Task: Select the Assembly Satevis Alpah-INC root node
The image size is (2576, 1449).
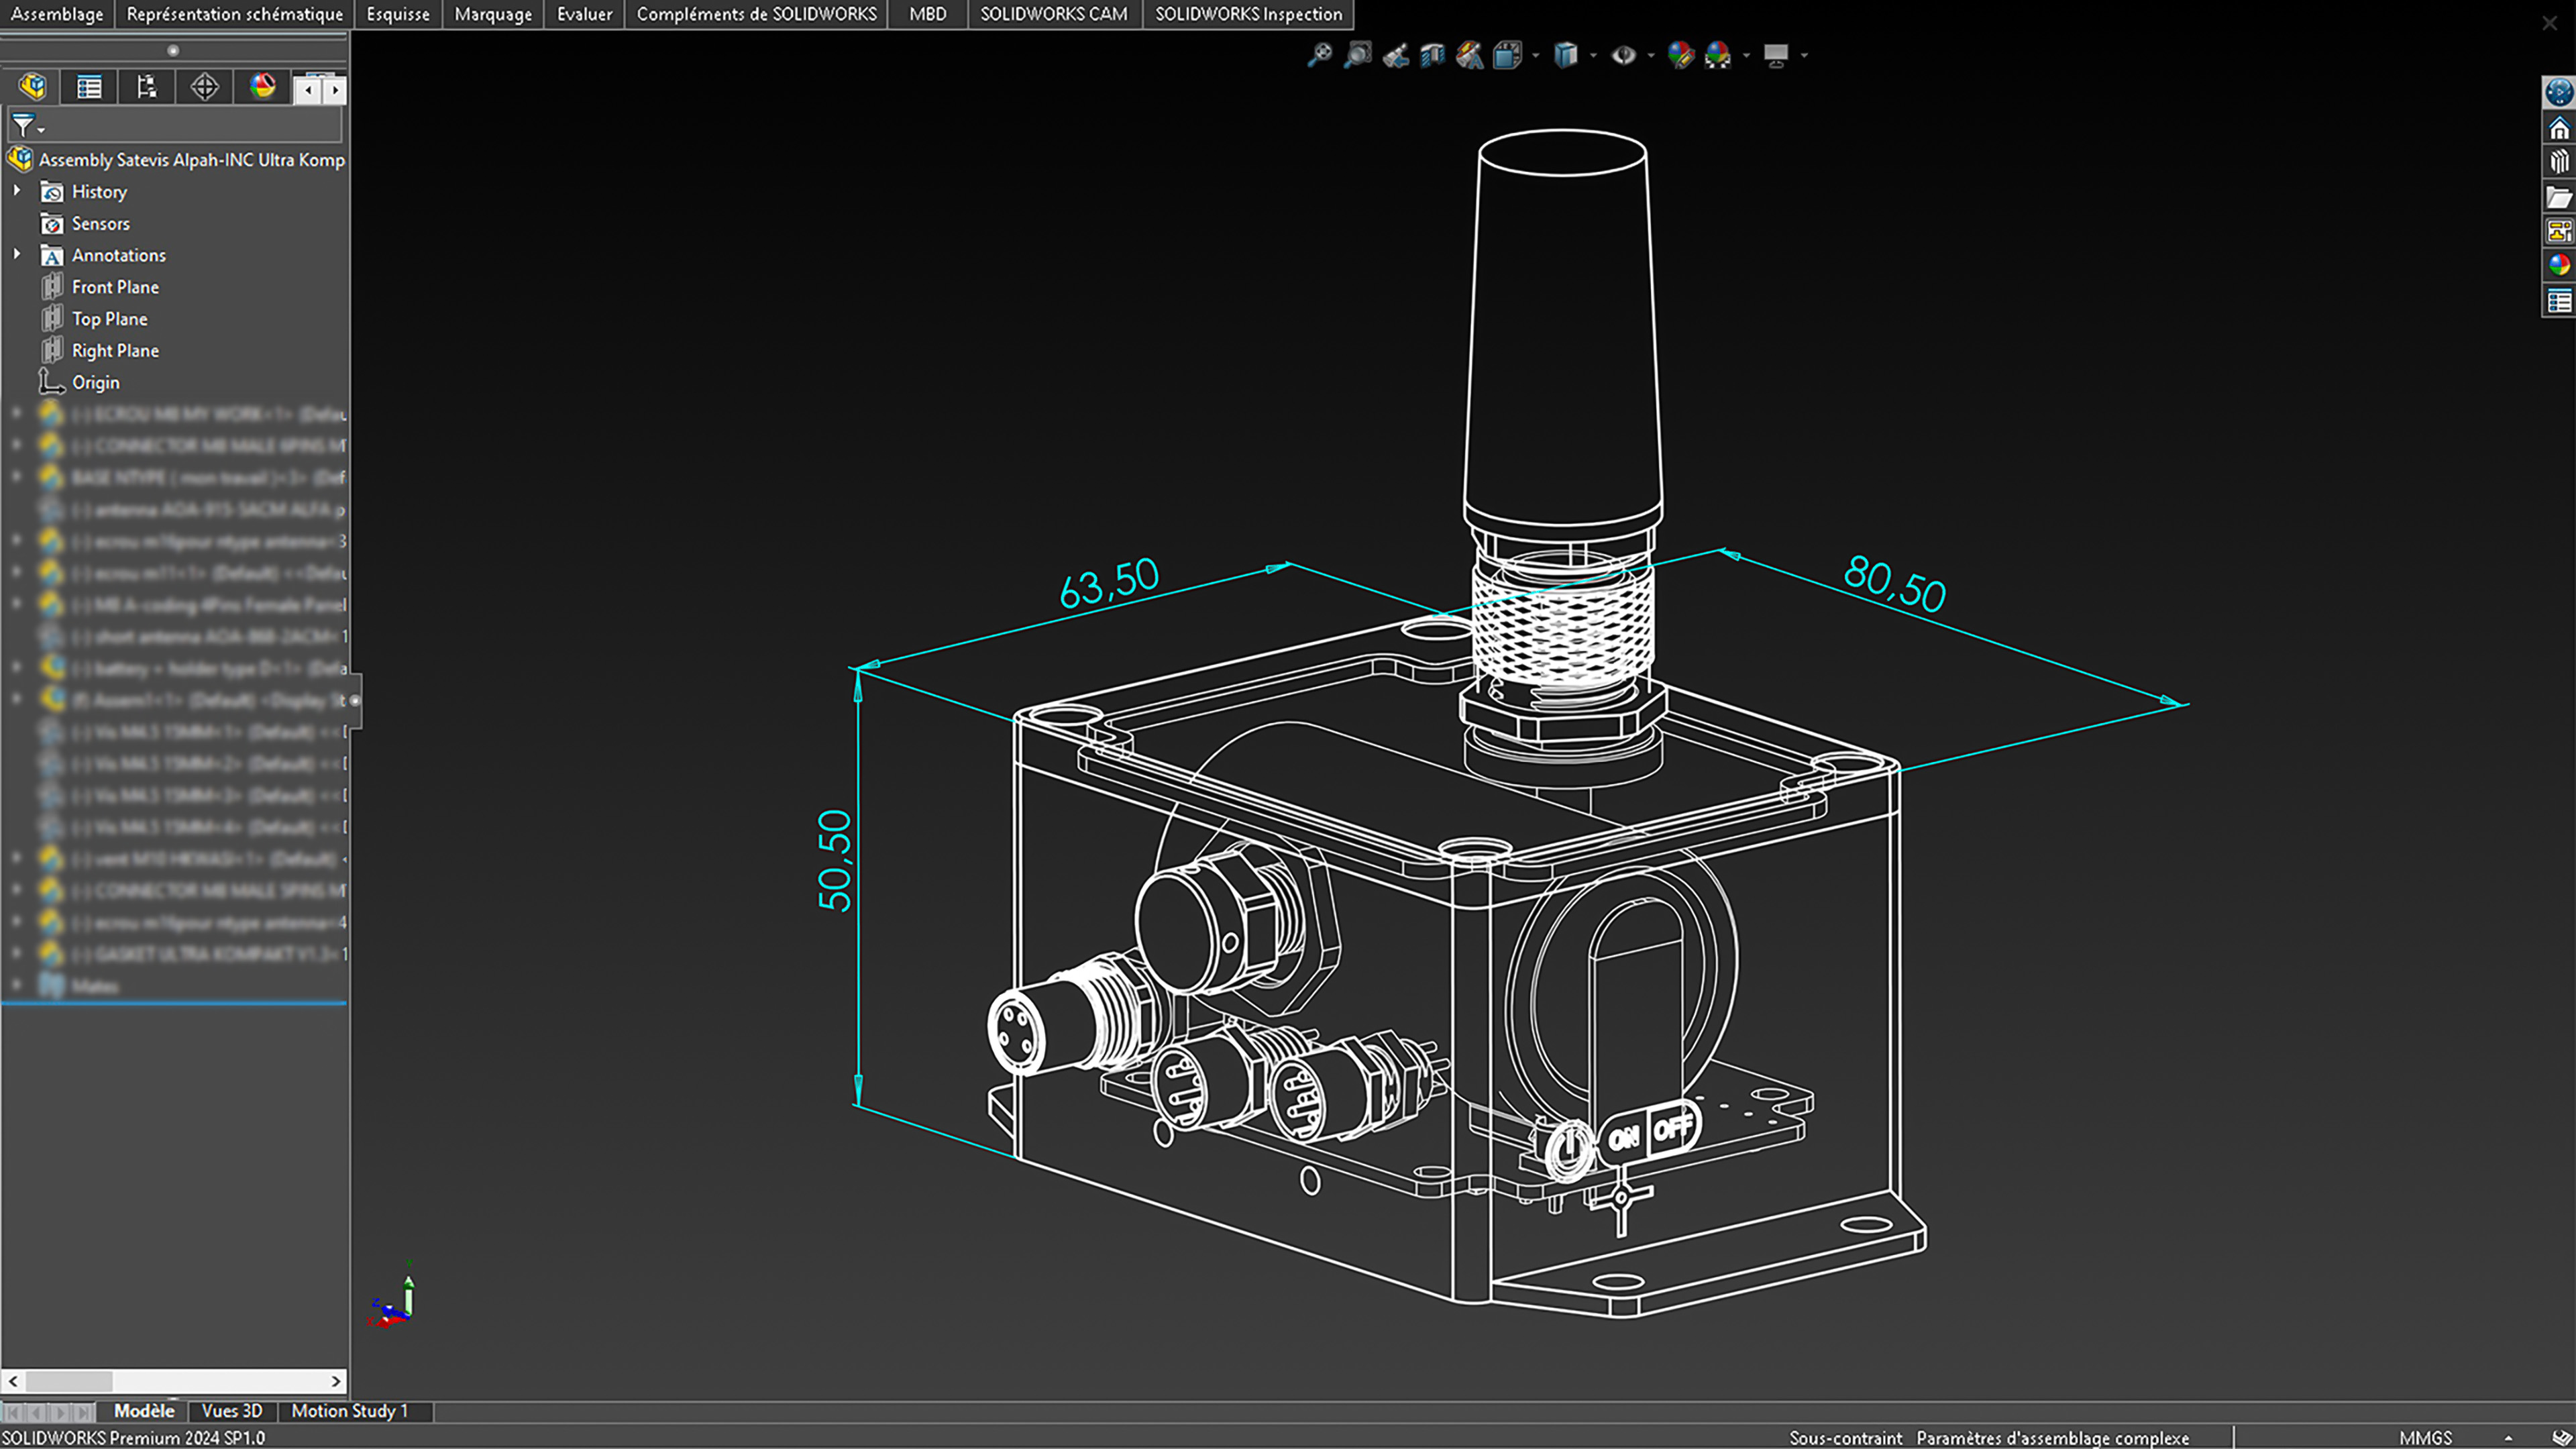Action: pyautogui.click(x=176, y=160)
